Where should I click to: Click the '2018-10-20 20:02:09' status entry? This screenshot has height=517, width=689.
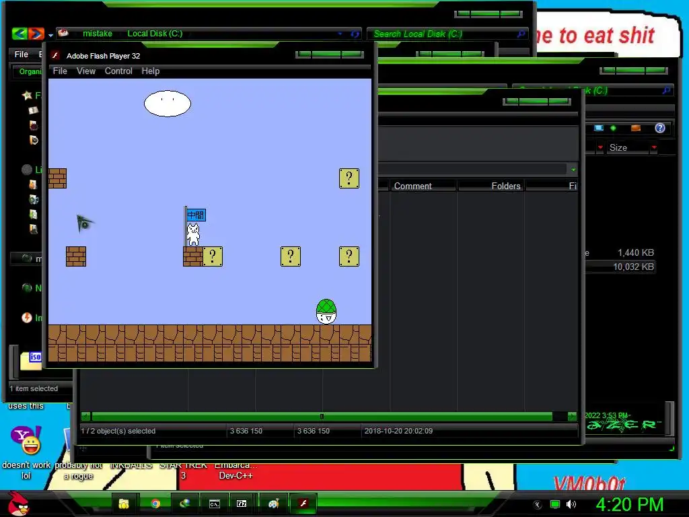(x=398, y=431)
